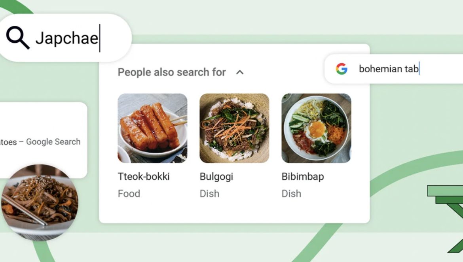Click the Google G logo icon

coord(342,69)
